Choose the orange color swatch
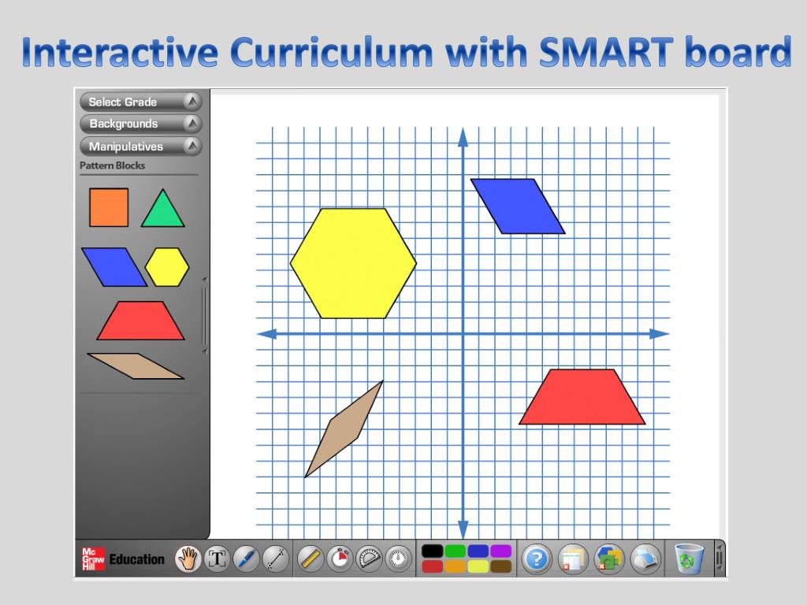The image size is (807, 605). (x=455, y=566)
